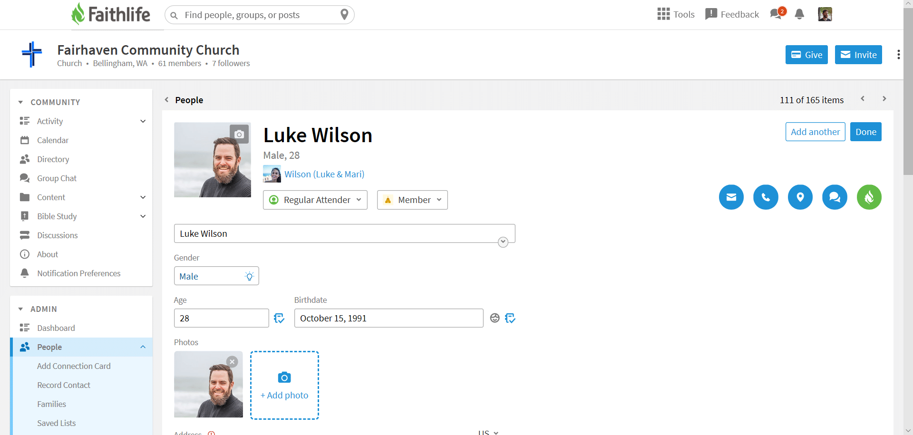913x435 pixels.
Task: Open the Tools grid icon
Action: (663, 14)
